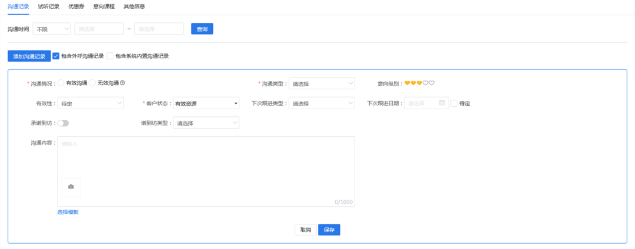This screenshot has height=249, width=635.
Task: Click into the 沟通内容 text area
Action: pyautogui.click(x=206, y=159)
